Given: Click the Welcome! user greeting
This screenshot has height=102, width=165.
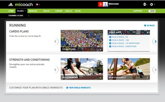Looking at the screenshot, I should pyautogui.click(x=114, y=4).
